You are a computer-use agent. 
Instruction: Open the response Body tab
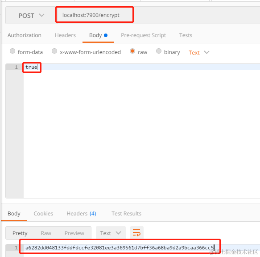(14, 214)
